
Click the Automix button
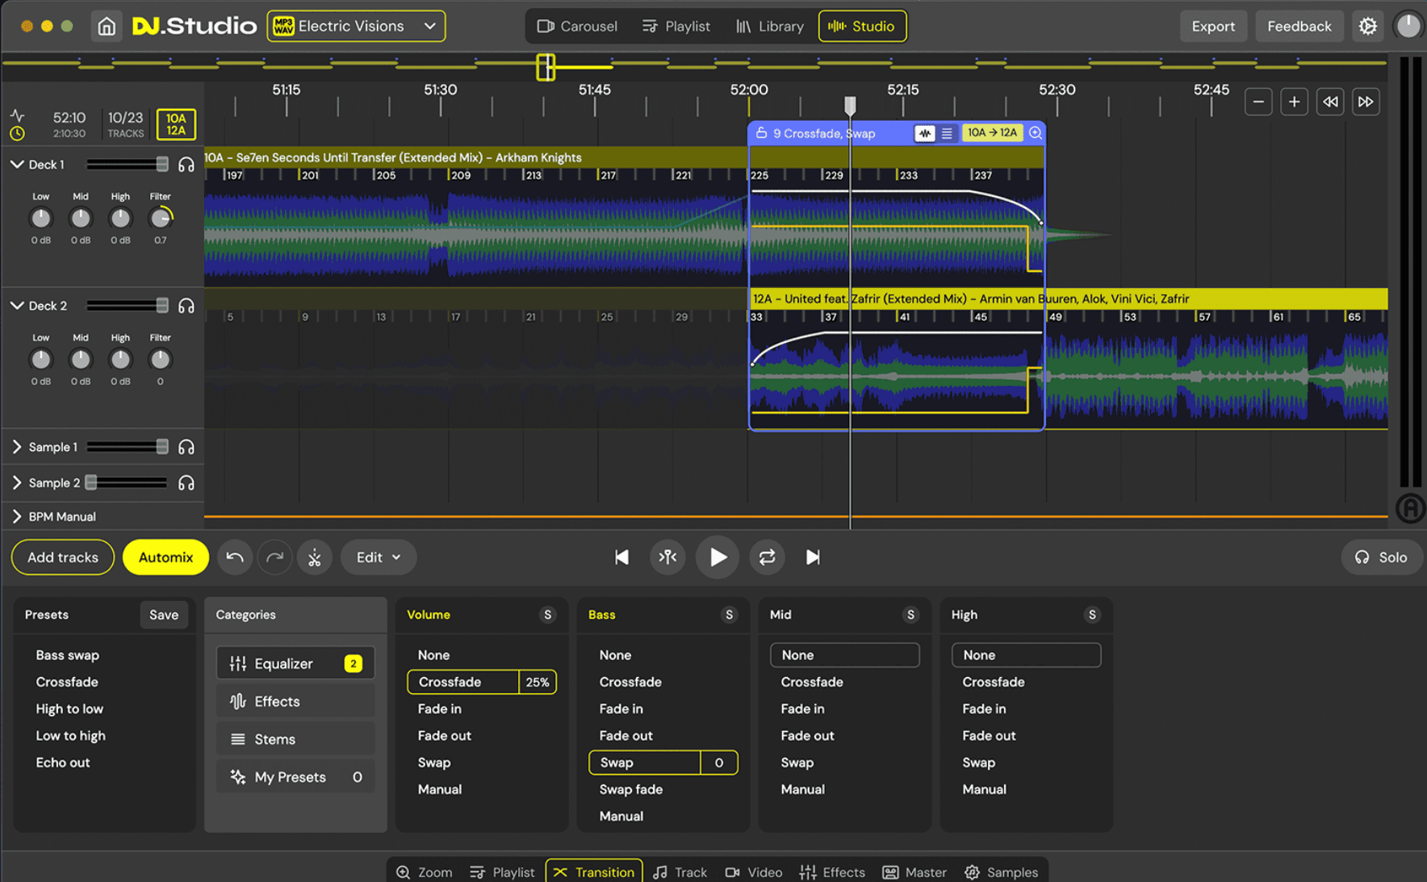(165, 557)
